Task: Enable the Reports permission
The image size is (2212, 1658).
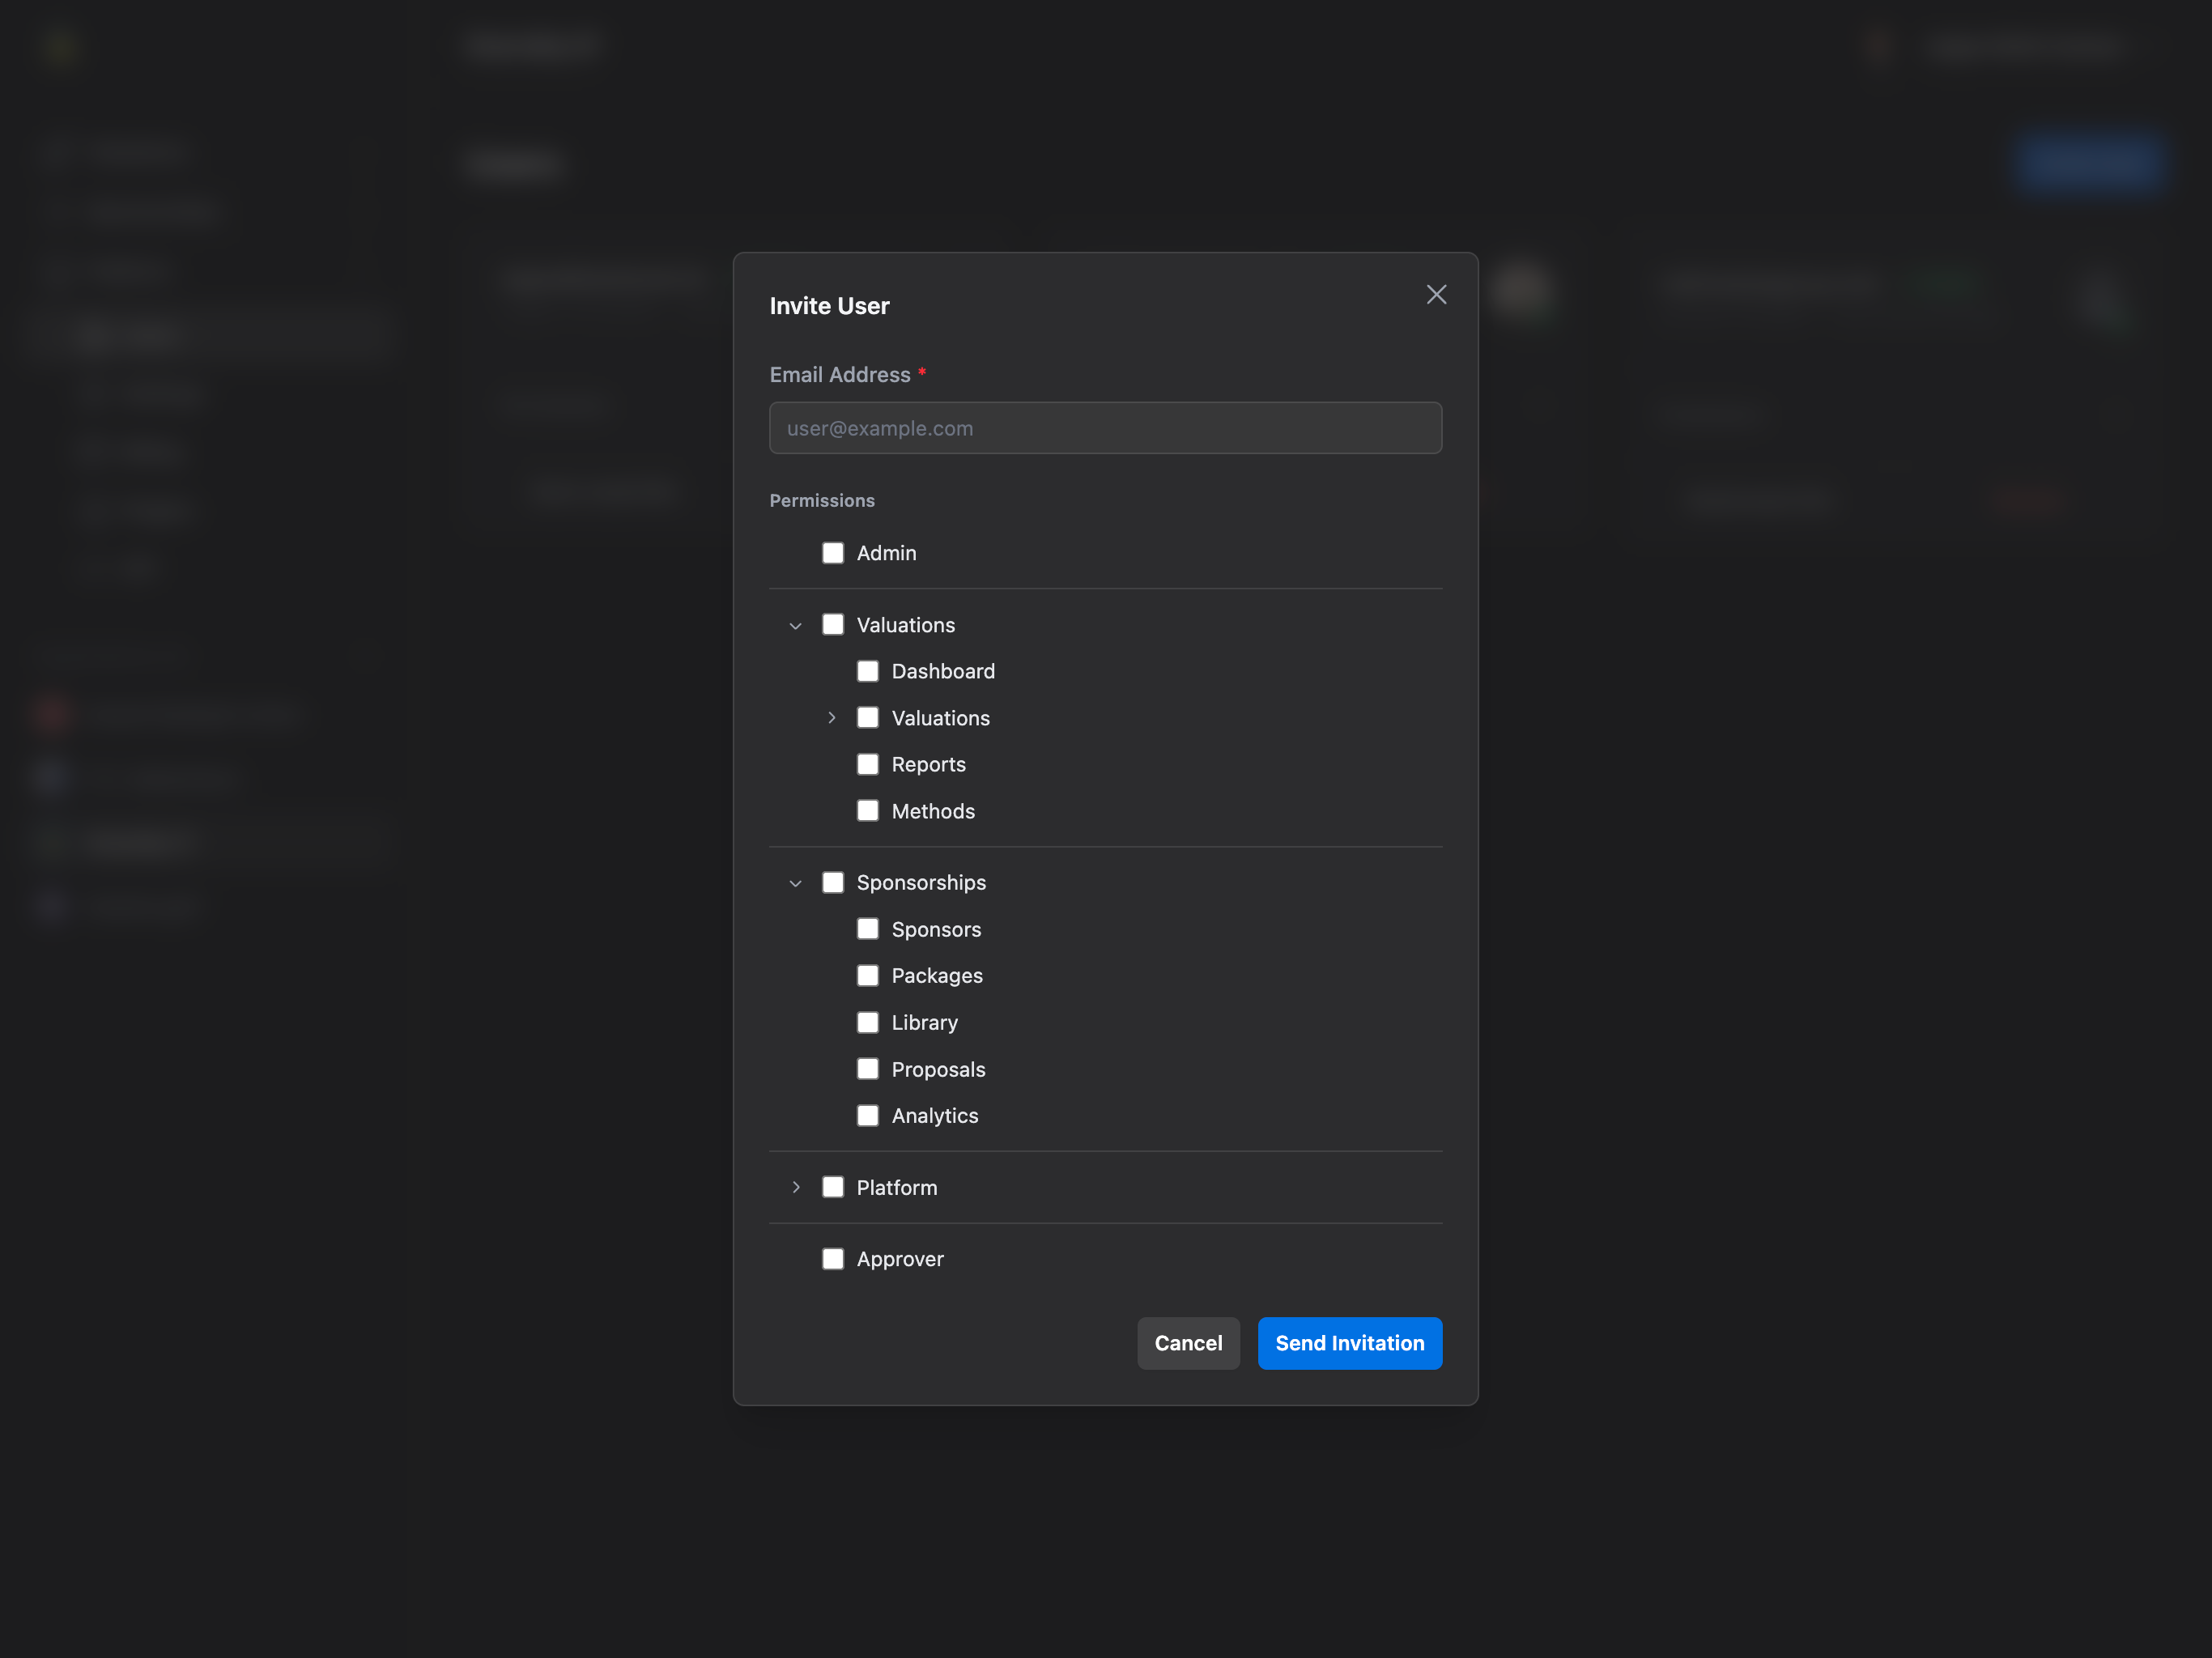Action: (867, 764)
